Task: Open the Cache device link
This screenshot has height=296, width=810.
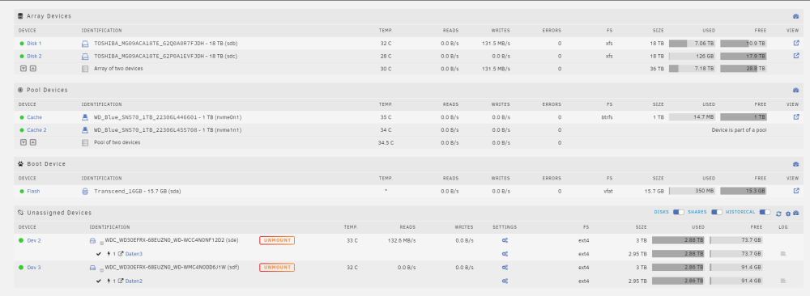Action: tap(35, 117)
